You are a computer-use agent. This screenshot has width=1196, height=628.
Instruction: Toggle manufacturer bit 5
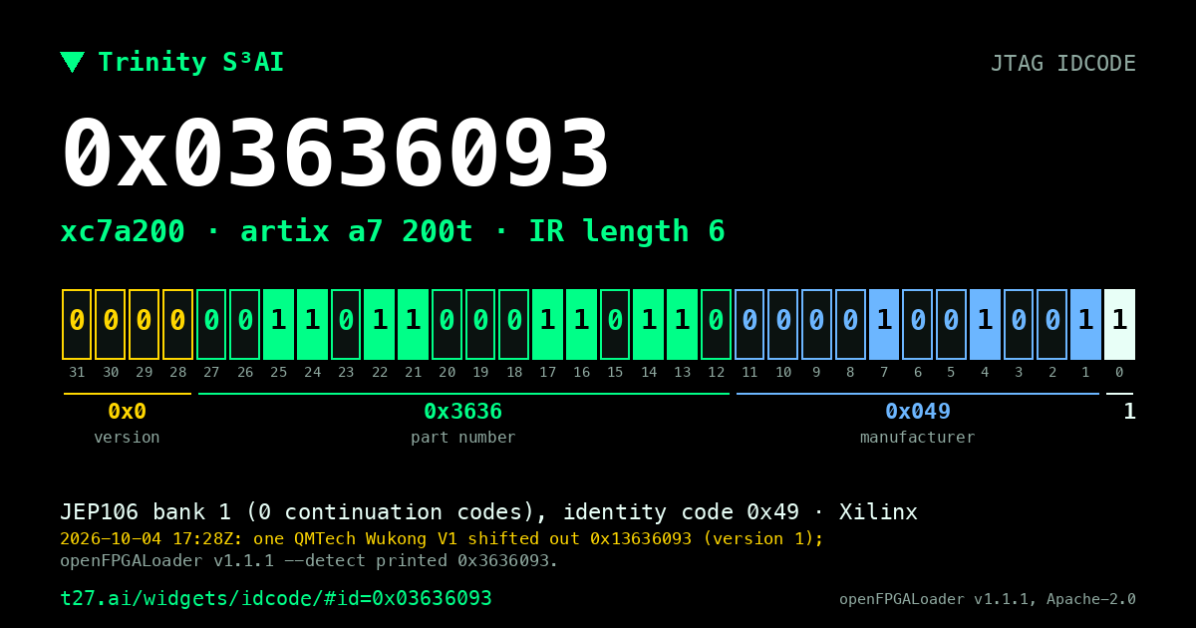coord(951,324)
